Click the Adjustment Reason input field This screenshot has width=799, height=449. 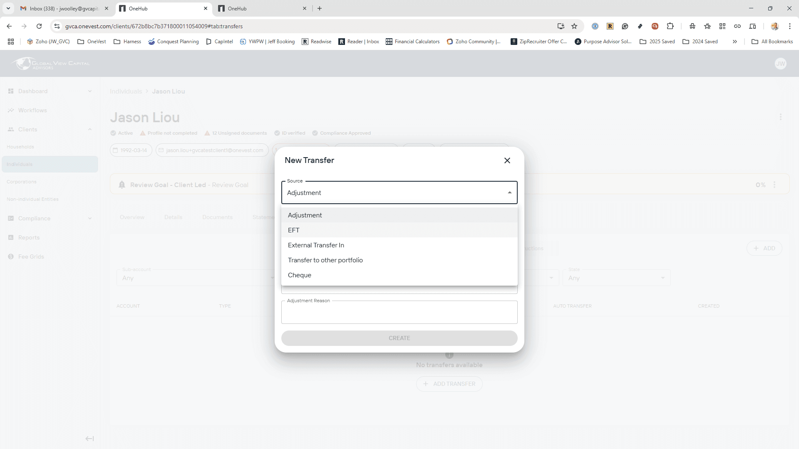tap(399, 312)
